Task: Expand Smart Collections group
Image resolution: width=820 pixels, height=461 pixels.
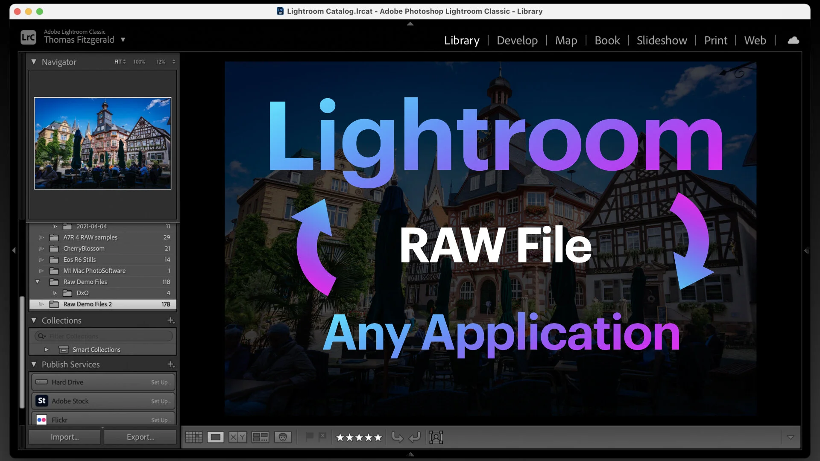Action: click(x=47, y=350)
